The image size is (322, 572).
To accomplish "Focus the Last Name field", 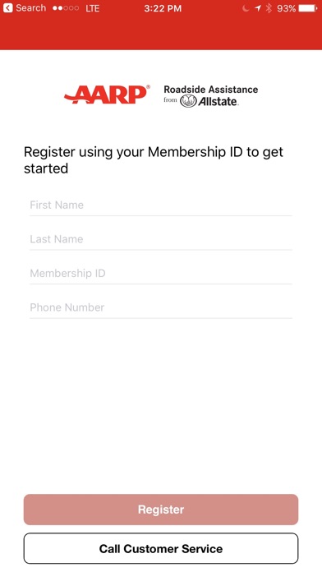I will (x=161, y=239).
